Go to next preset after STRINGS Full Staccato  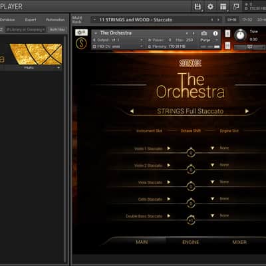pyautogui.click(x=247, y=111)
